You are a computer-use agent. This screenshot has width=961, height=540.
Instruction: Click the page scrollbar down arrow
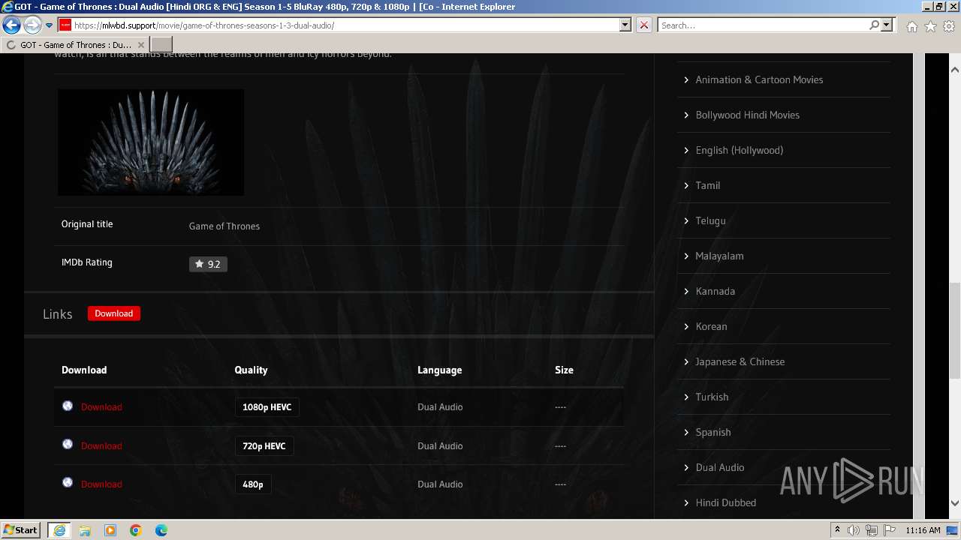click(x=955, y=503)
